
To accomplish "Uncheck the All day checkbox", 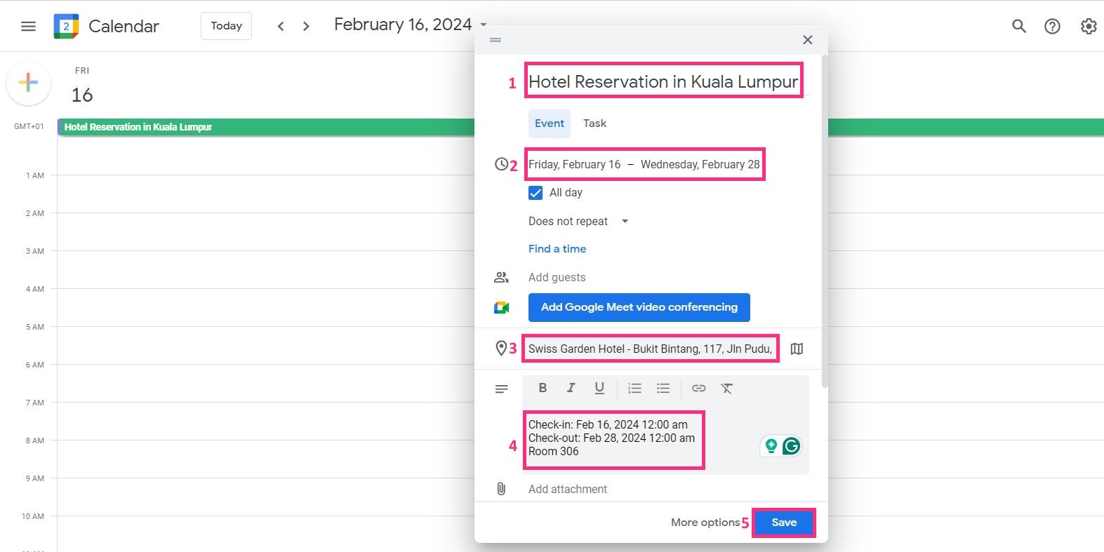I will click(x=536, y=193).
